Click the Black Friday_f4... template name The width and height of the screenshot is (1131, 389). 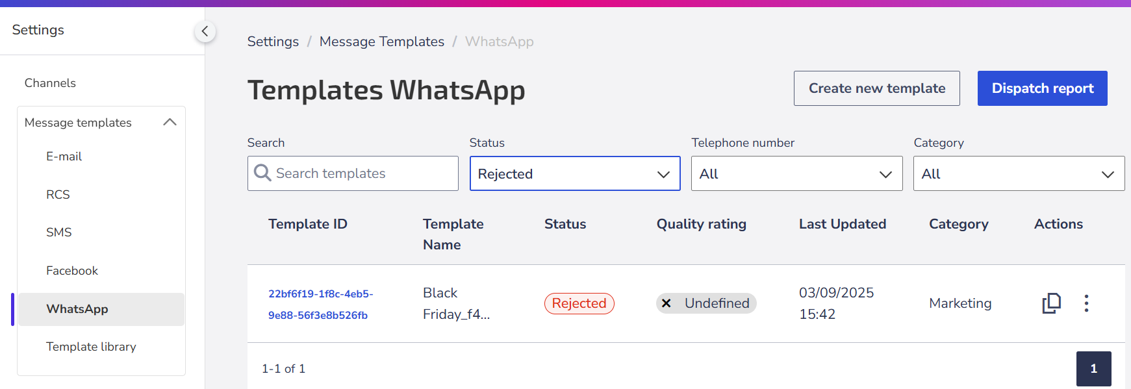click(456, 303)
